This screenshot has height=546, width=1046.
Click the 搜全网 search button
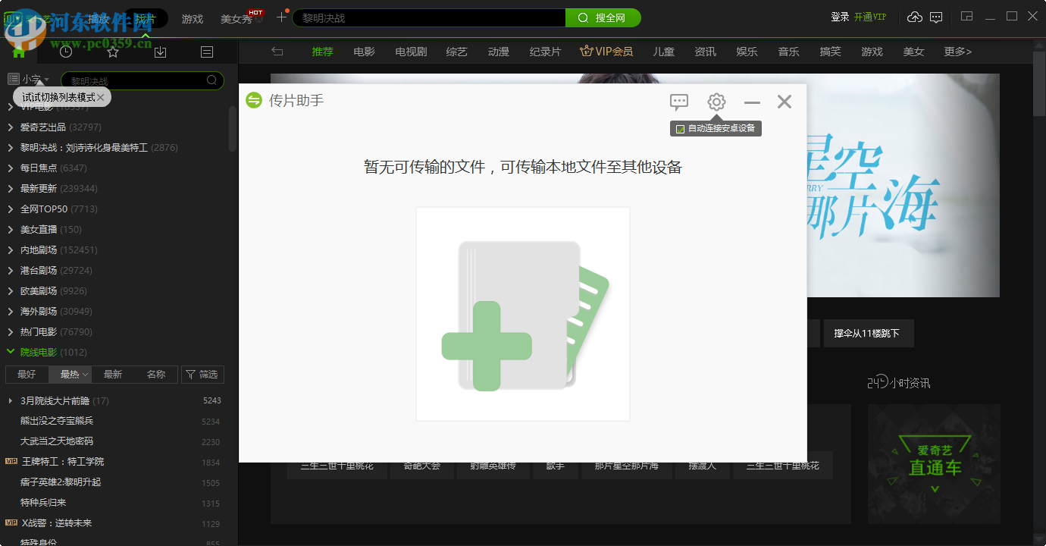pos(604,17)
